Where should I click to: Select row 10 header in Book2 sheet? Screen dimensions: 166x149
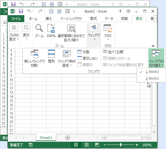[11, 80]
